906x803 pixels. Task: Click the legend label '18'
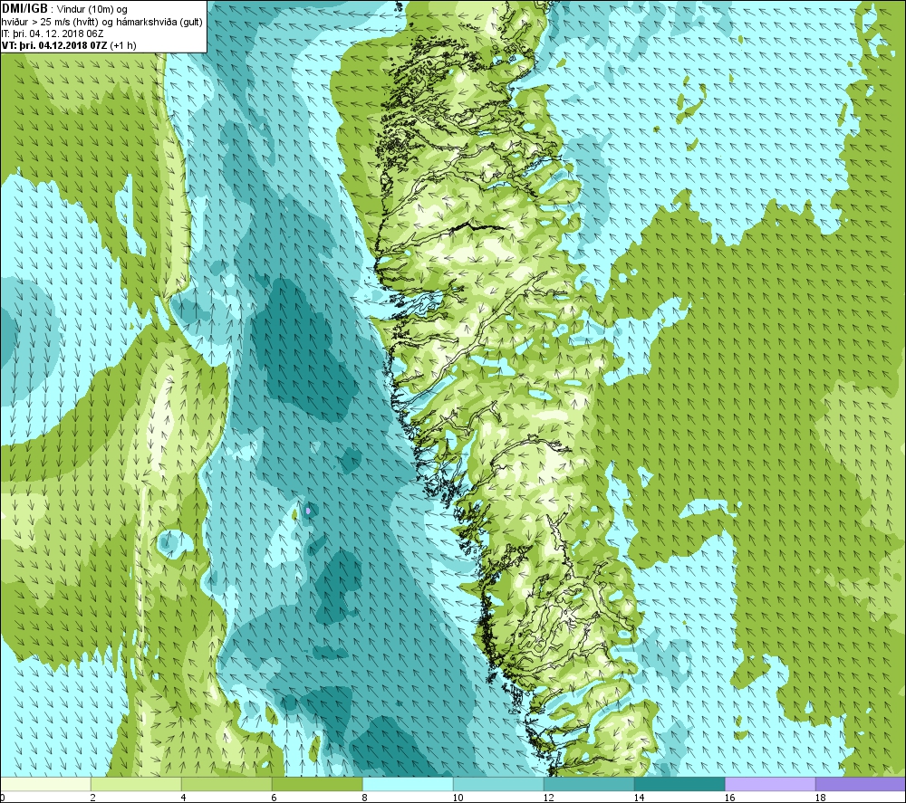coord(821,798)
